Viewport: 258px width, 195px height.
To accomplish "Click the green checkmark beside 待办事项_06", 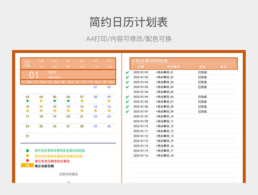I will 127,97.
